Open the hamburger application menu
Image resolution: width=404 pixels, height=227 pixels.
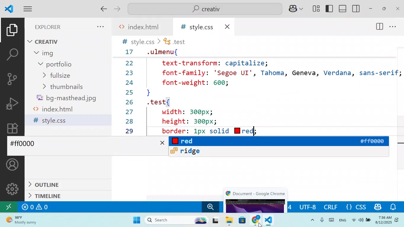[x=28, y=9]
